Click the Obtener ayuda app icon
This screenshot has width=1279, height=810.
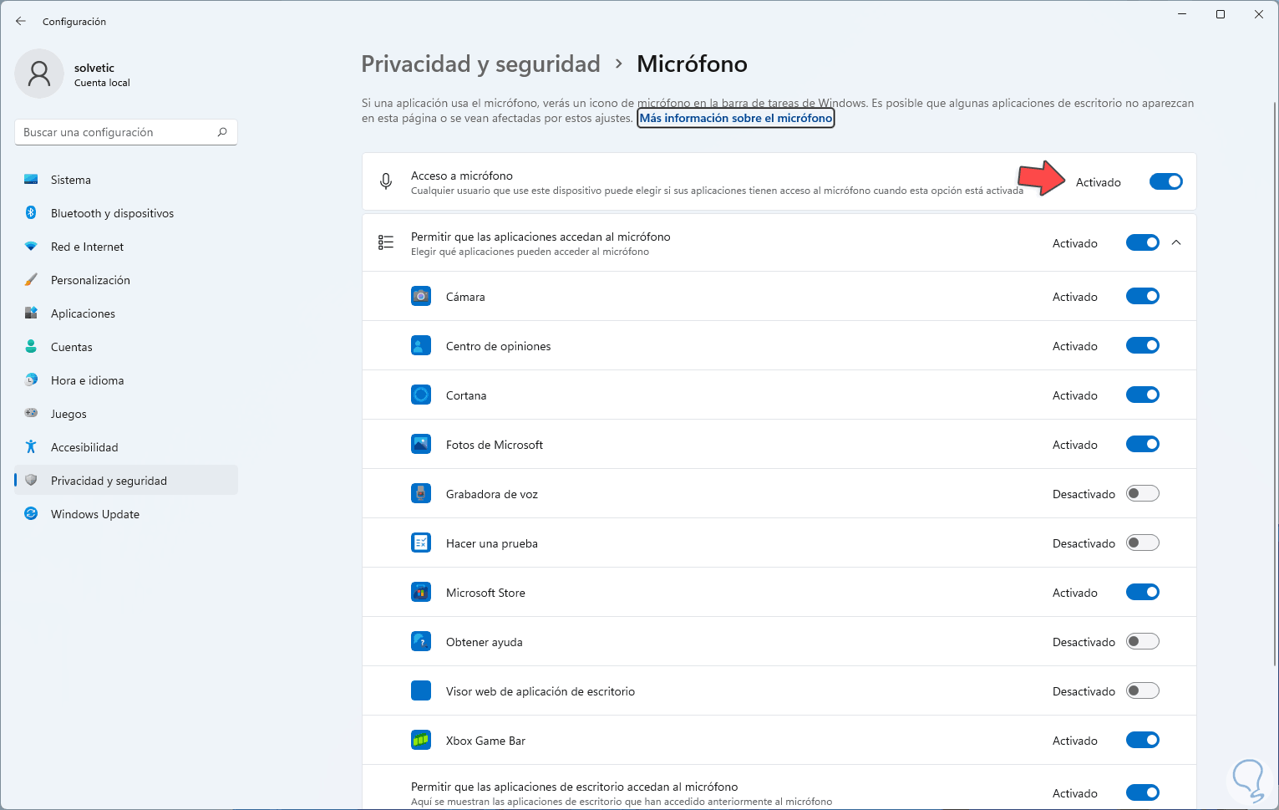click(421, 641)
